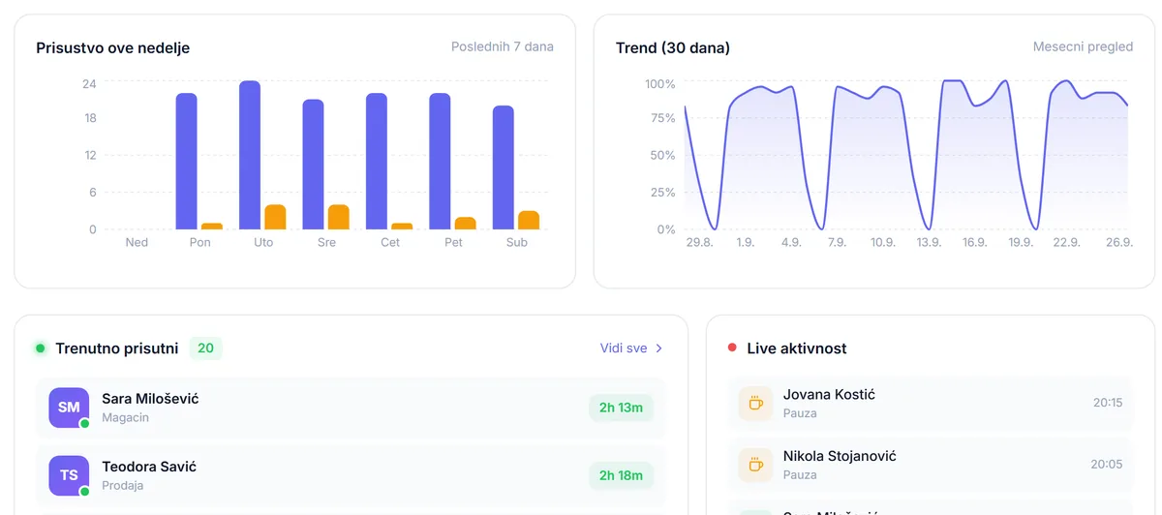
Task: Click the coffee cup icon beside Nikola Stojanović
Action: [755, 465]
